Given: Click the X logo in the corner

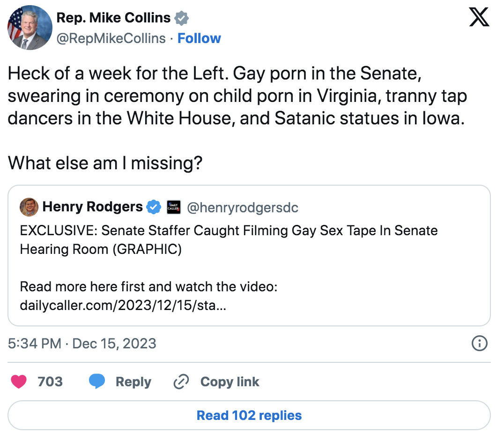Looking at the screenshot, I should pyautogui.click(x=479, y=18).
